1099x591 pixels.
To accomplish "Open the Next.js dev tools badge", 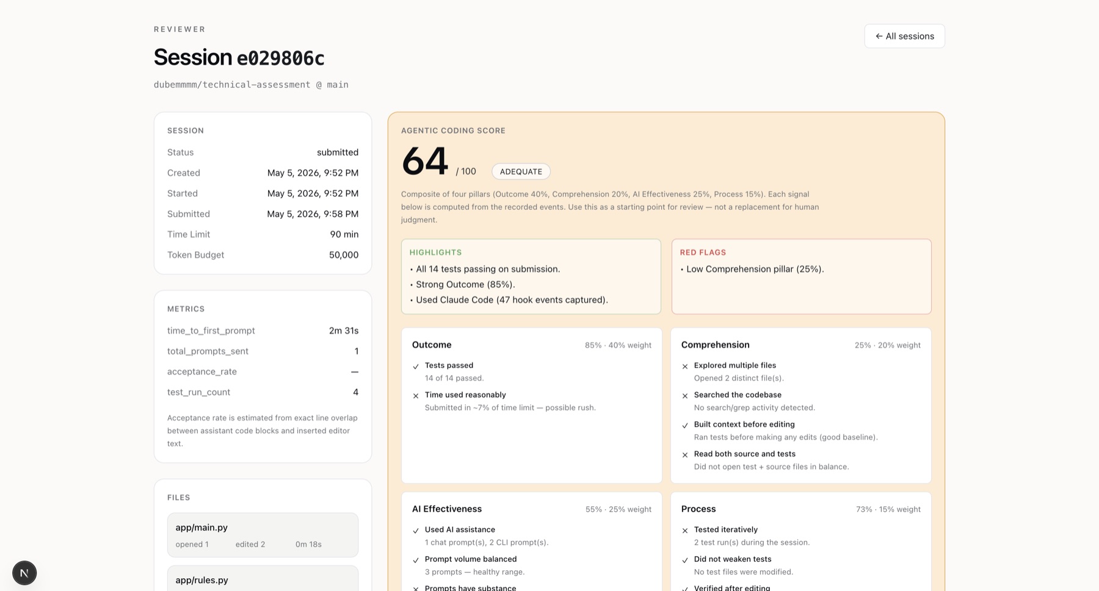I will tap(24, 573).
